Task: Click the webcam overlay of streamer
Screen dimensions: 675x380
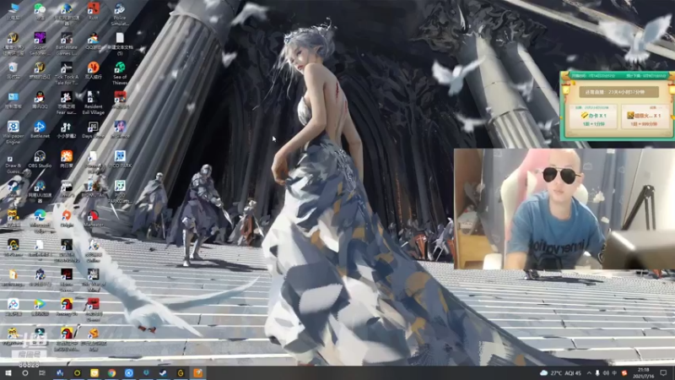Action: pyautogui.click(x=564, y=209)
